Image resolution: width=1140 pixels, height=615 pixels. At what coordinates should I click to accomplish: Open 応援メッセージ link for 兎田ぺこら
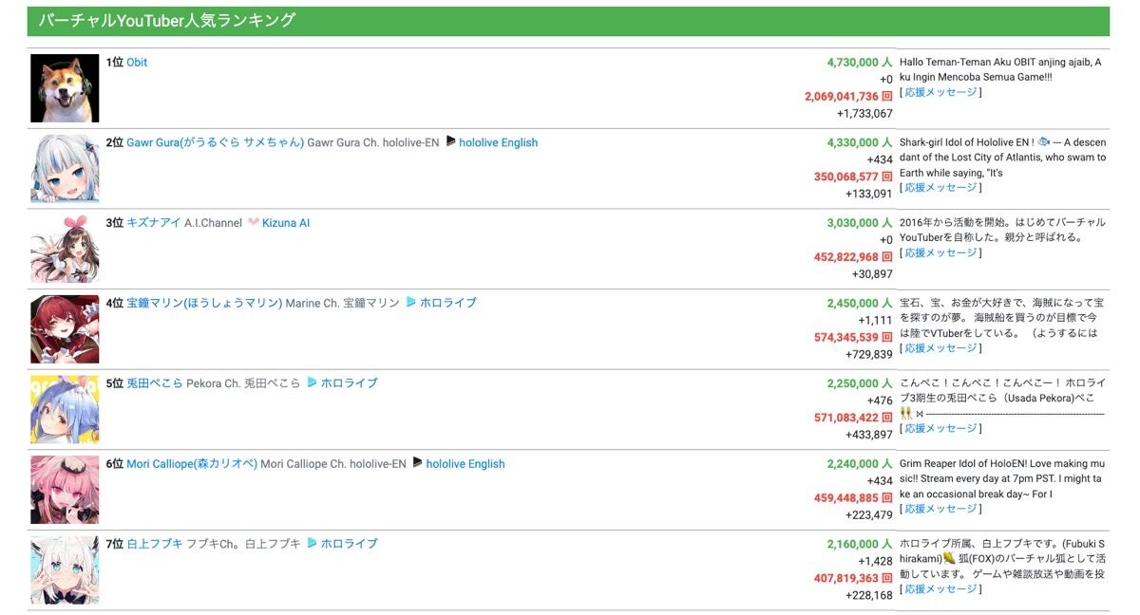pos(940,429)
